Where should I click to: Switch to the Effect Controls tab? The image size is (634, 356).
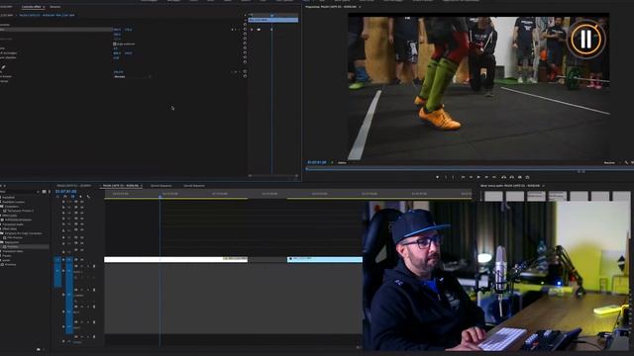click(x=32, y=7)
